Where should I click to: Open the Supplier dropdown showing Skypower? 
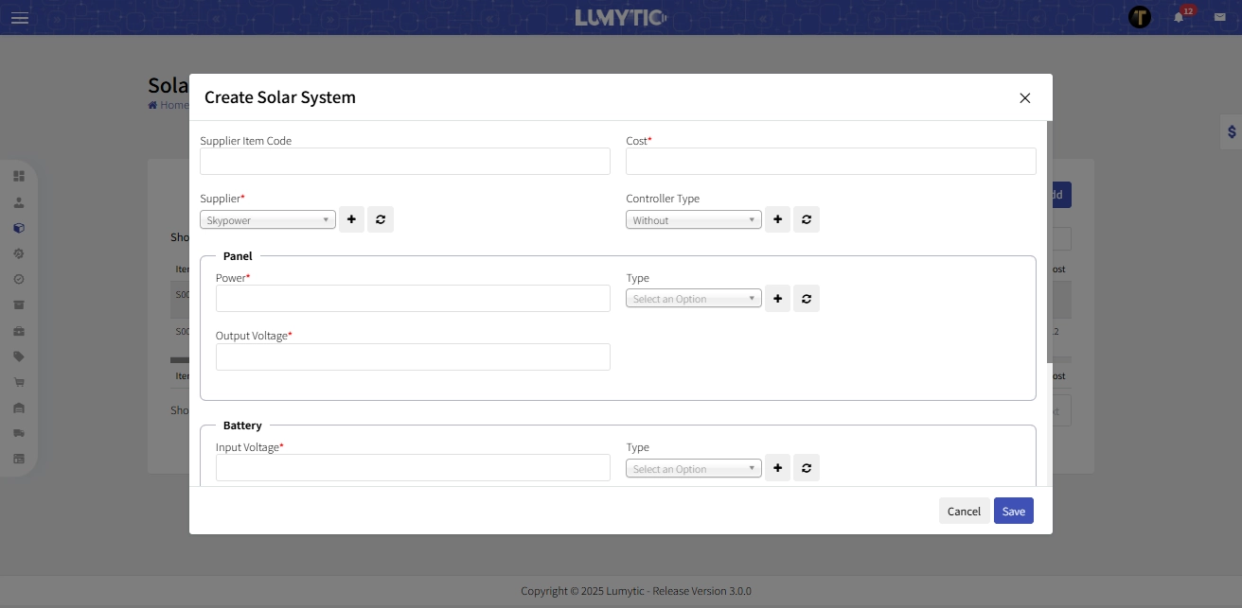coord(268,220)
